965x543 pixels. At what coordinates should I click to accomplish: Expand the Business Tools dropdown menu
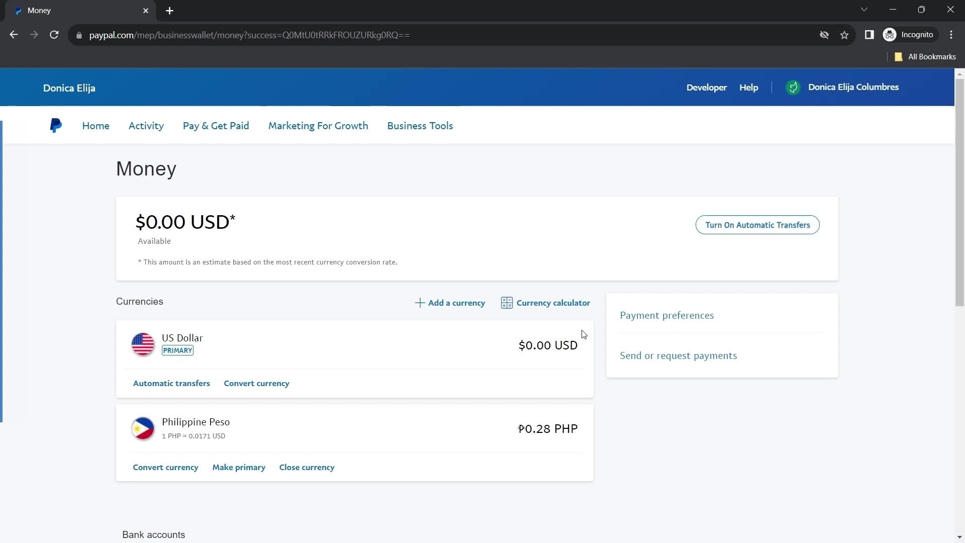420,125
